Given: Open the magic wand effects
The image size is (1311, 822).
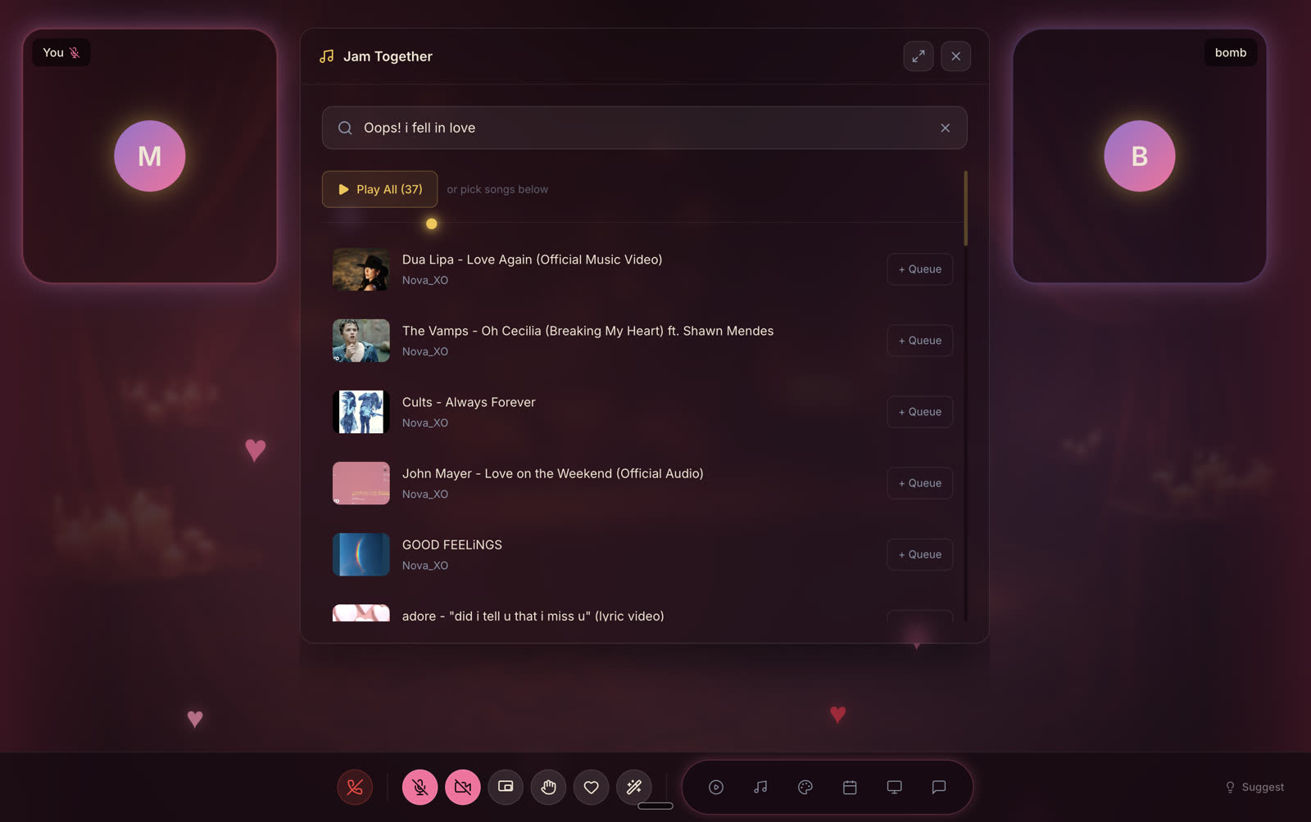Looking at the screenshot, I should pos(634,788).
